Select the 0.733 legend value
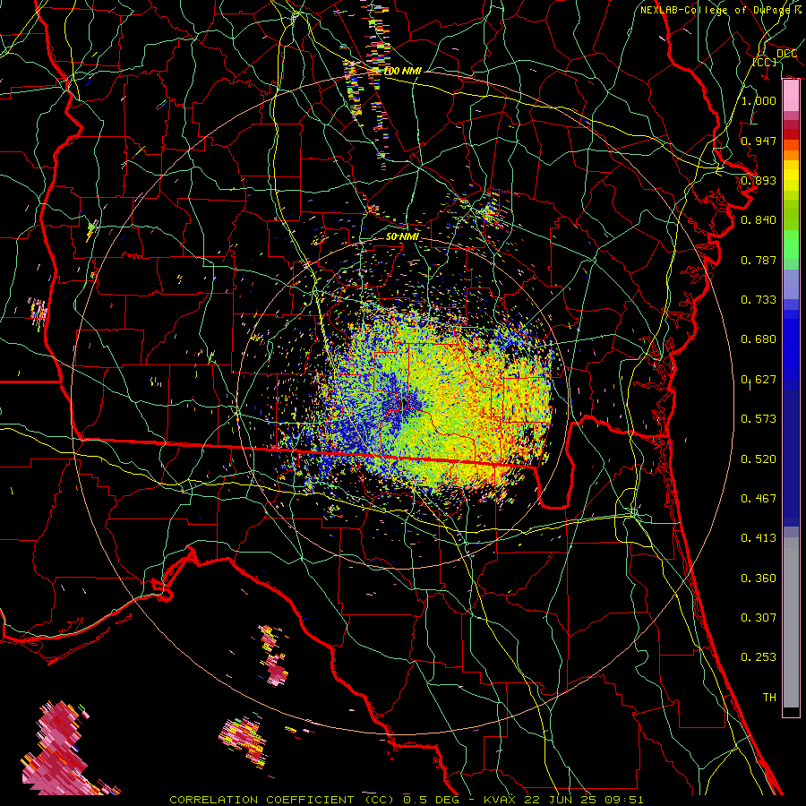 (759, 300)
